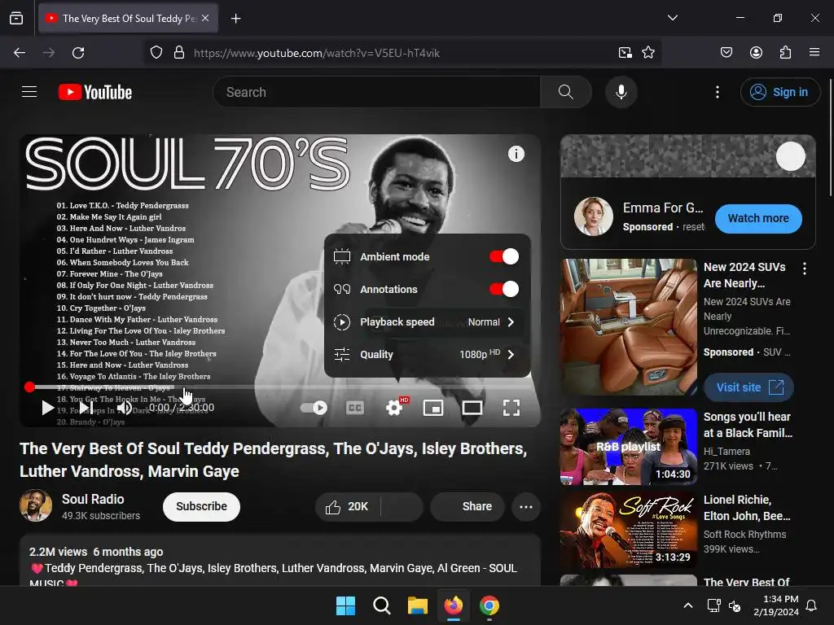Enable miniplayer mode
The image size is (834, 625).
(433, 408)
